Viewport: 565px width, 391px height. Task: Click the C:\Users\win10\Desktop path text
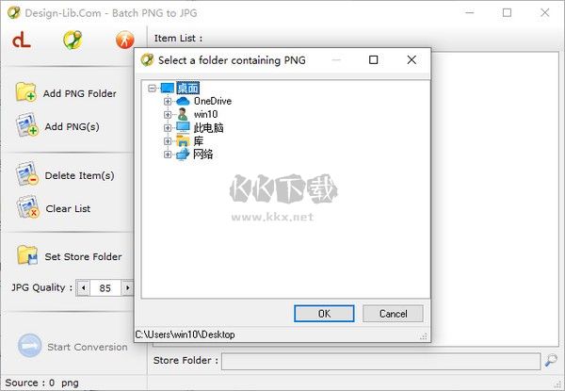[185, 334]
